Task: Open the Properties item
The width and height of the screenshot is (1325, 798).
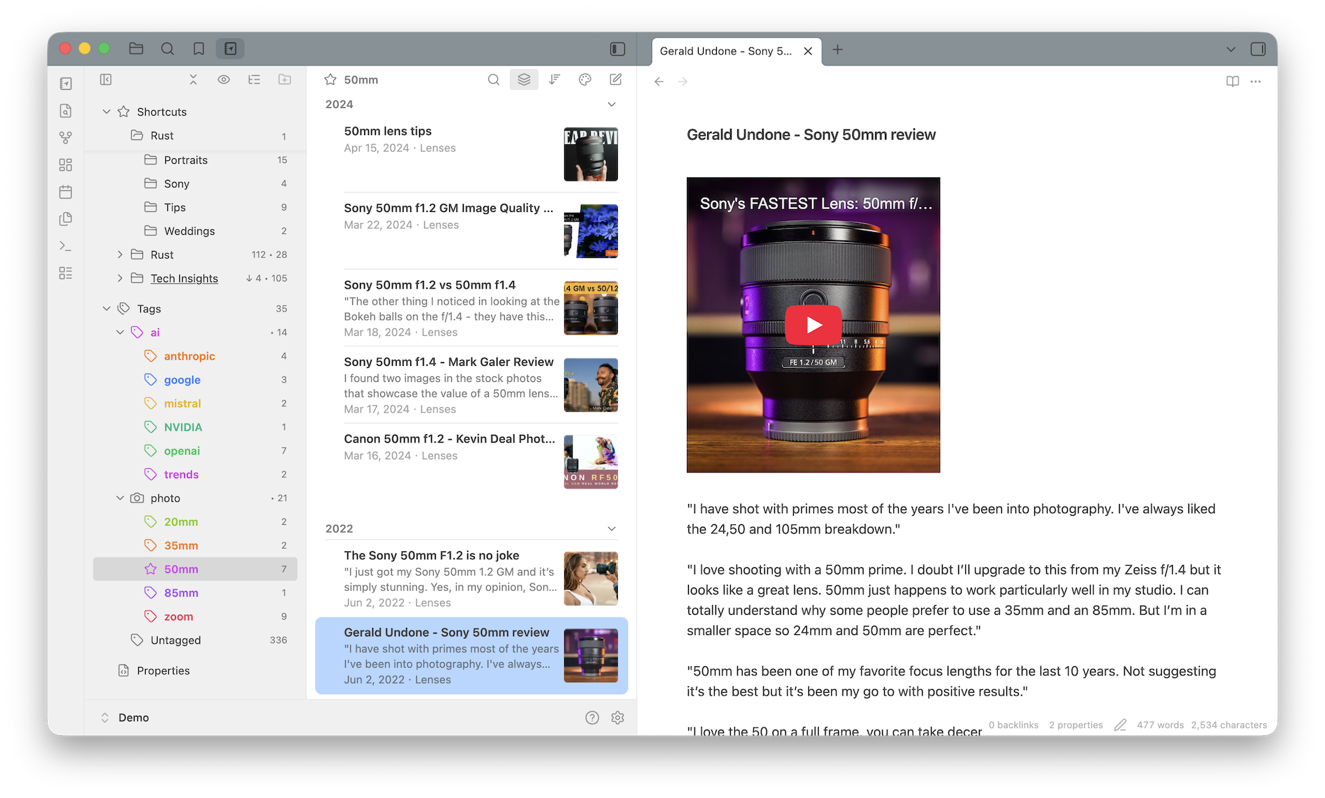Action: [195, 670]
